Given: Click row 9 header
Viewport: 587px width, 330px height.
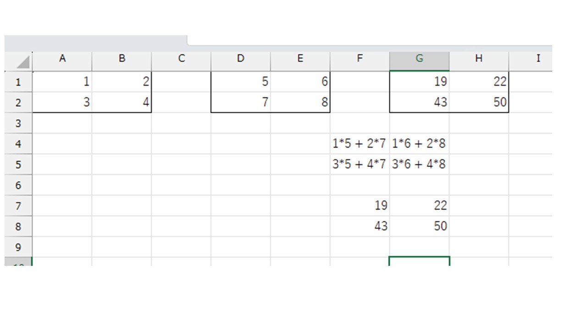Looking at the screenshot, I should pyautogui.click(x=18, y=247).
